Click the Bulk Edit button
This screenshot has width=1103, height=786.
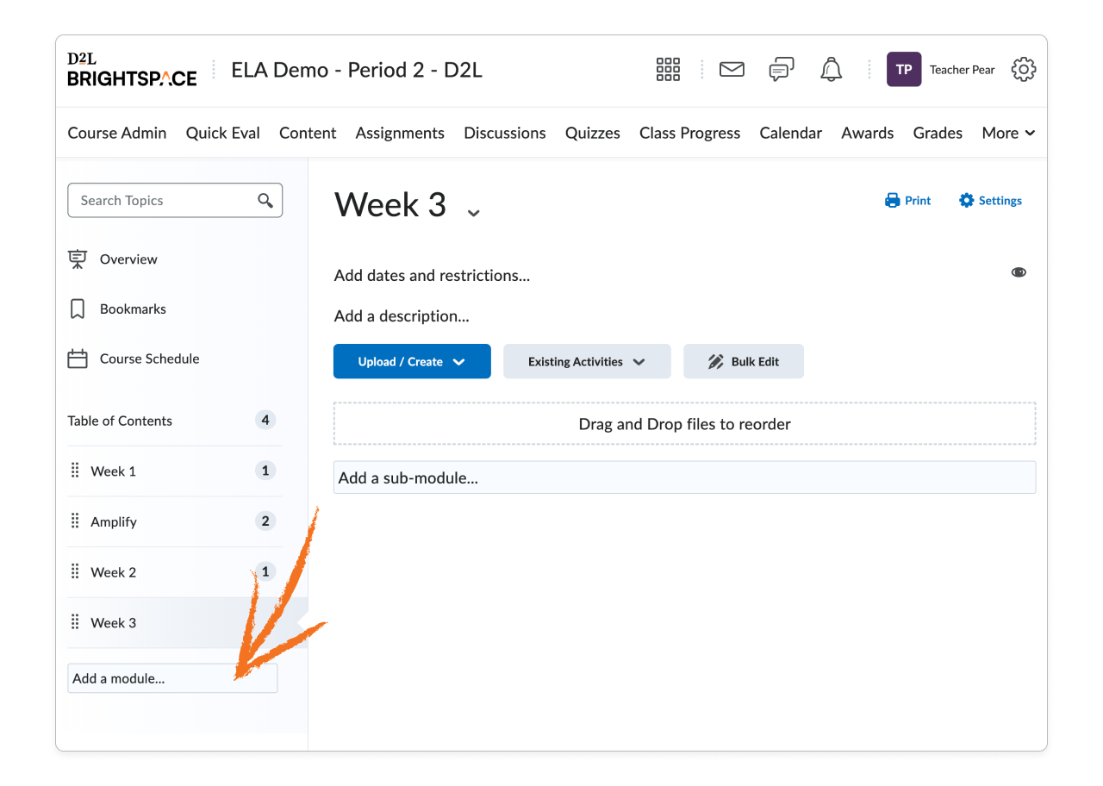coord(744,362)
